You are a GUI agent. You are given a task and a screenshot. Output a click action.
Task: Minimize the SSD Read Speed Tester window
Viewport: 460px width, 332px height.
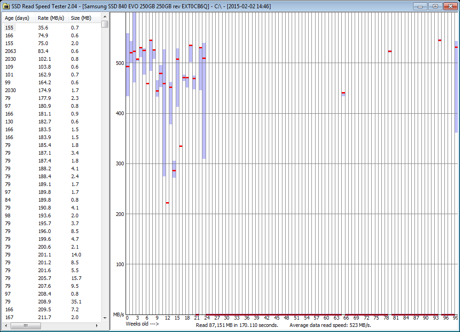point(420,6)
